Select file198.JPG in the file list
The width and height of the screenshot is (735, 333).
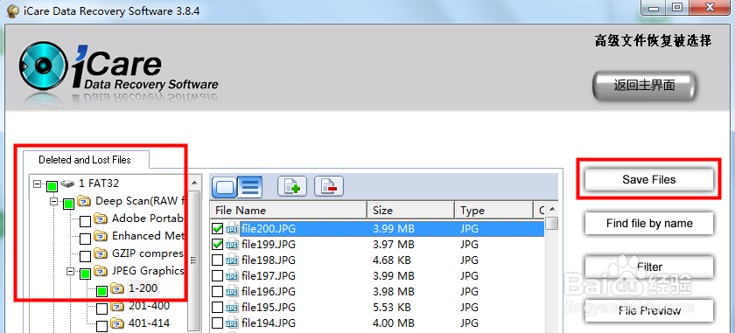point(268,260)
